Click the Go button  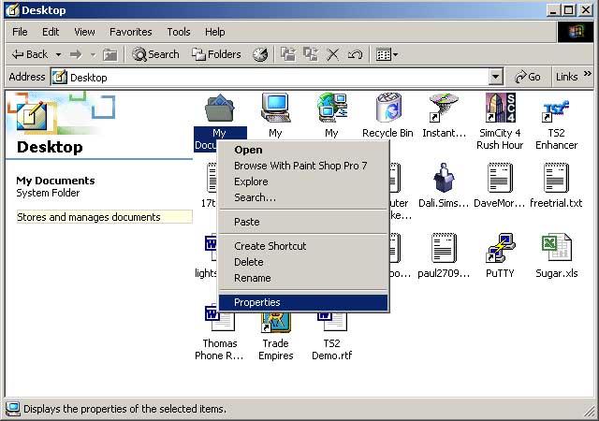tap(528, 77)
